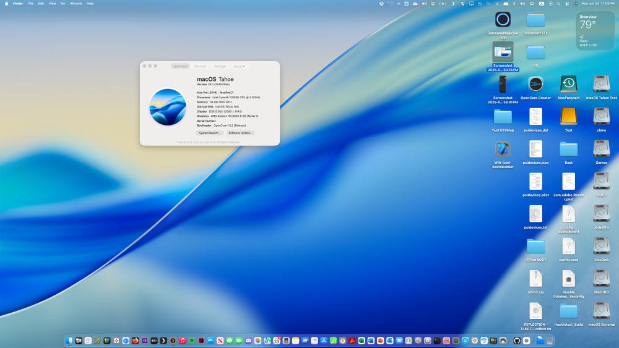Select pcidevices.json file
This screenshot has width=619, height=348.
(535, 149)
